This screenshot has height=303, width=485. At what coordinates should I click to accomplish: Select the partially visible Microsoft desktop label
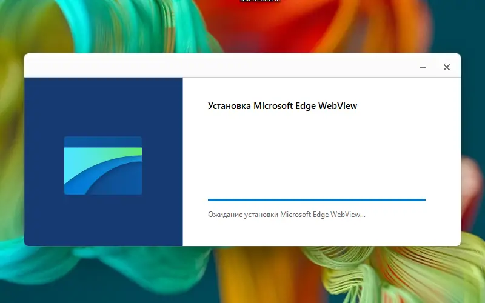click(260, 1)
